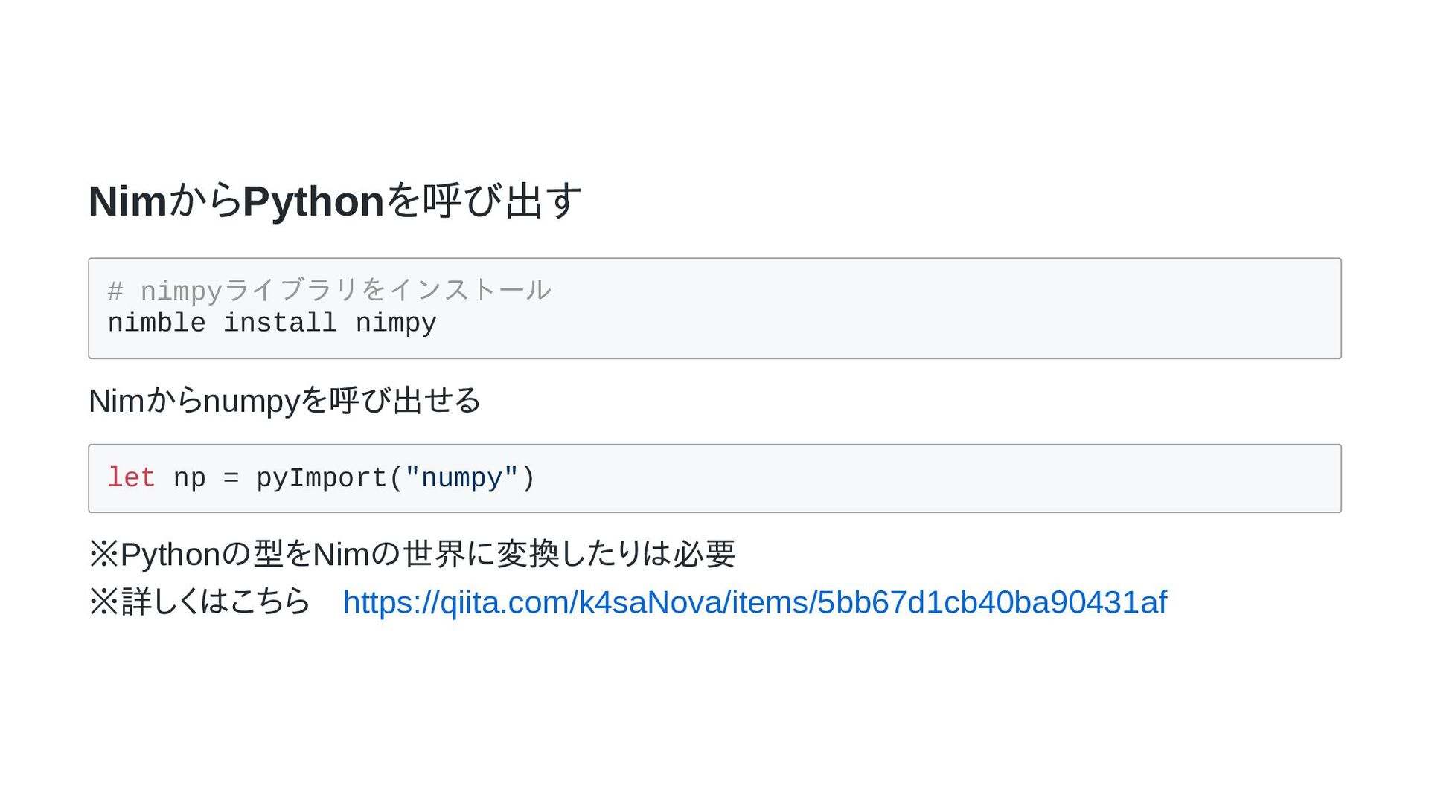Screen dimensions: 1429x803
Task: Click the word 'Python' in the heading
Action: [x=313, y=201]
